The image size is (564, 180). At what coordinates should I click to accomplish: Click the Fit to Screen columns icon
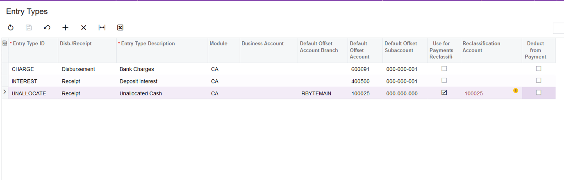click(x=102, y=28)
